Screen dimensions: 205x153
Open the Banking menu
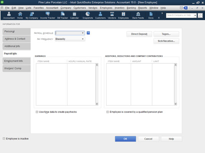point(131,8)
